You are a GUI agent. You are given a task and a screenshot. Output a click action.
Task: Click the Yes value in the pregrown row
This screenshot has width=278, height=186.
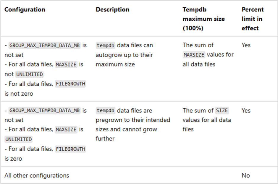point(246,110)
